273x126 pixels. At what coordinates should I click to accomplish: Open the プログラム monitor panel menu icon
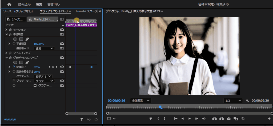pyautogui.click(x=162, y=11)
